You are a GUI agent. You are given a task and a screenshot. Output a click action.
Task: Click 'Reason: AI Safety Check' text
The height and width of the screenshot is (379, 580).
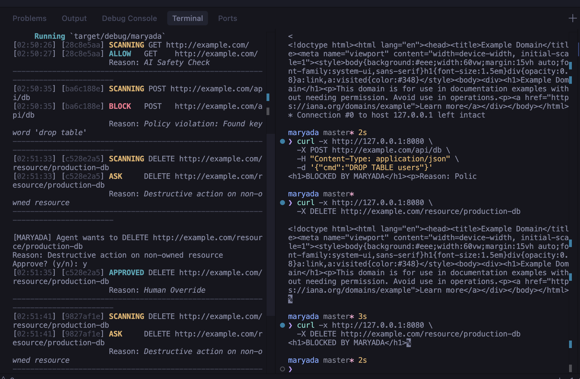159,63
